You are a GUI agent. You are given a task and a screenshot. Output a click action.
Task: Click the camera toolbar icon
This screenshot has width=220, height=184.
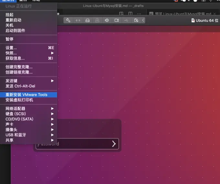pos(116,20)
